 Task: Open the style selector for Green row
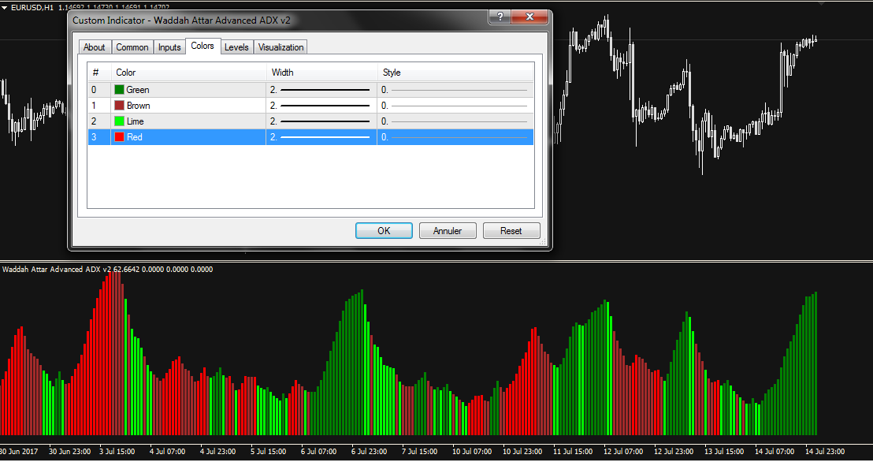tap(455, 90)
